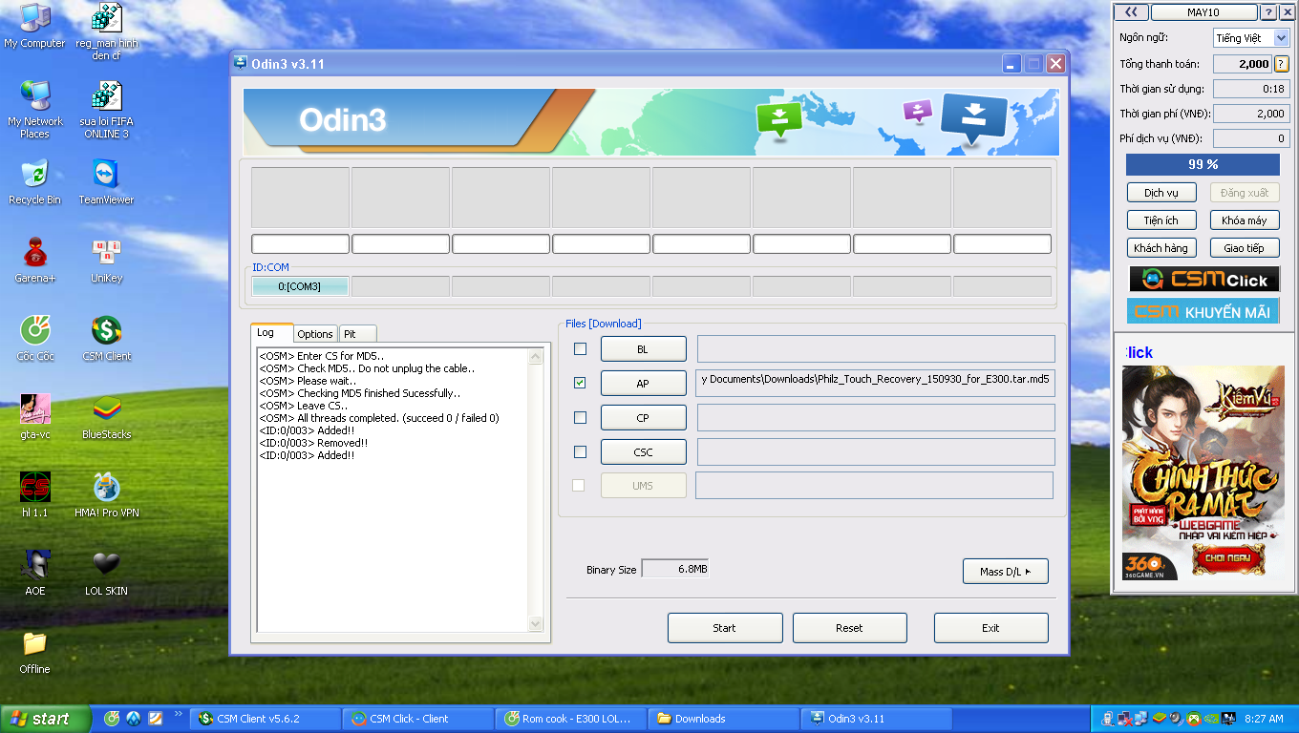Launch HMA! Pro VPN shortcut

[106, 495]
